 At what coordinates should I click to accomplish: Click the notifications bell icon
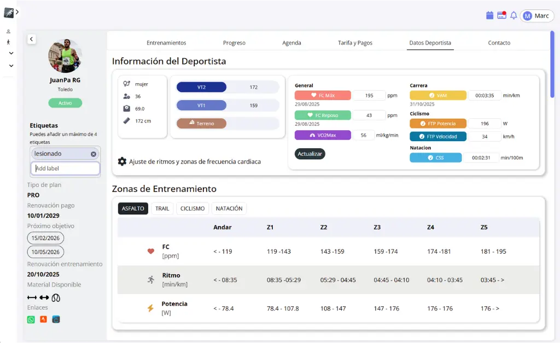point(514,15)
